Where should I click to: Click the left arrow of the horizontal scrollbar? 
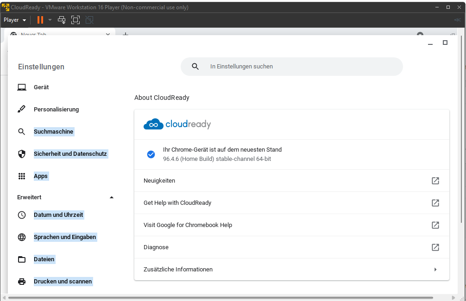(4, 297)
